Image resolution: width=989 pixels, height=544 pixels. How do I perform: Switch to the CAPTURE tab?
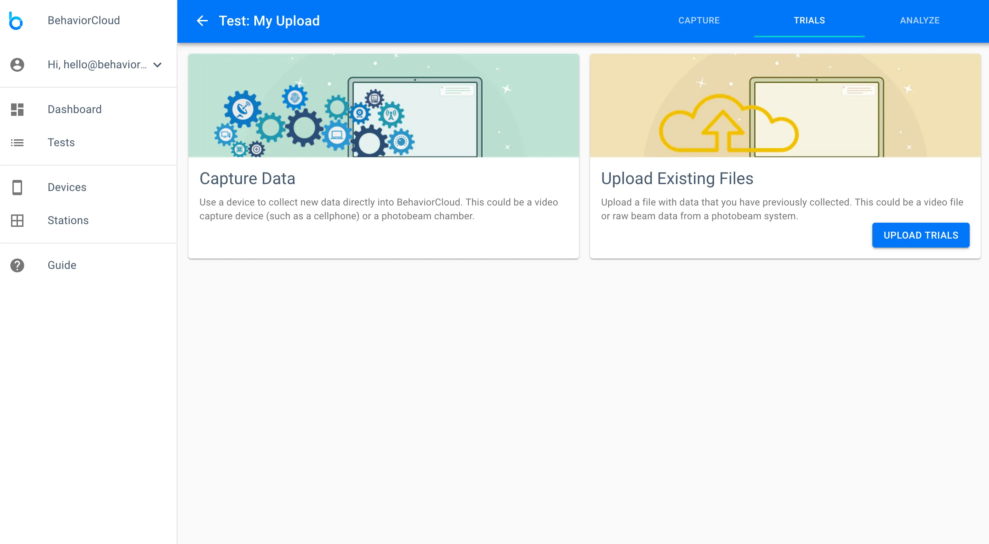[x=699, y=20]
